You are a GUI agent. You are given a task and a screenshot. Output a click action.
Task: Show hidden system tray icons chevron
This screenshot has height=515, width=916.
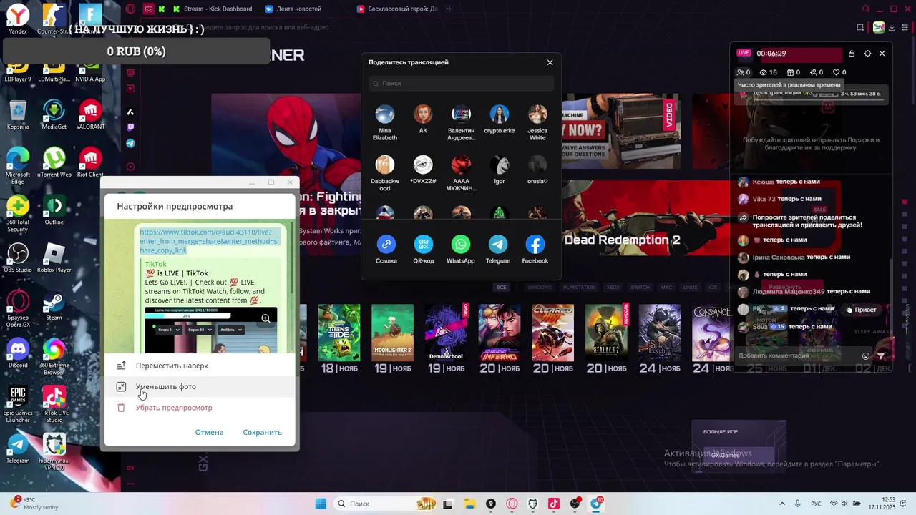click(782, 504)
